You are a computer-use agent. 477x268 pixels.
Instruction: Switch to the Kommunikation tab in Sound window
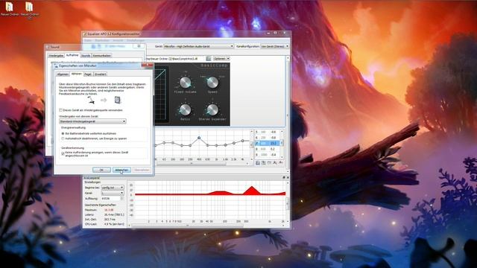(101, 56)
